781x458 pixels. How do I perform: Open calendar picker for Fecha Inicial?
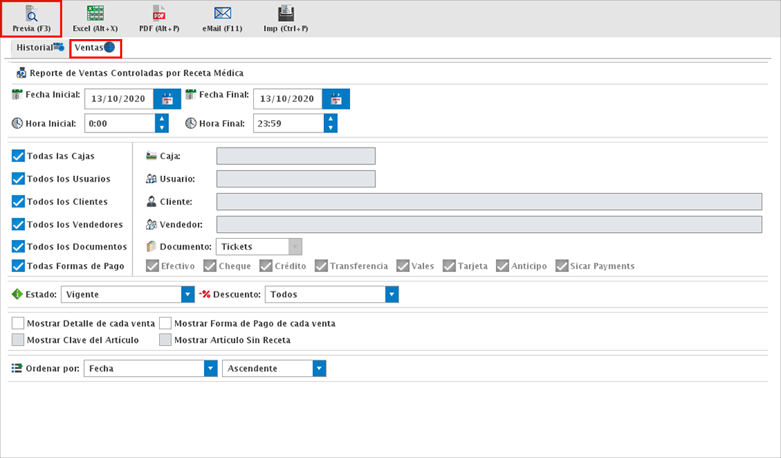coord(167,99)
